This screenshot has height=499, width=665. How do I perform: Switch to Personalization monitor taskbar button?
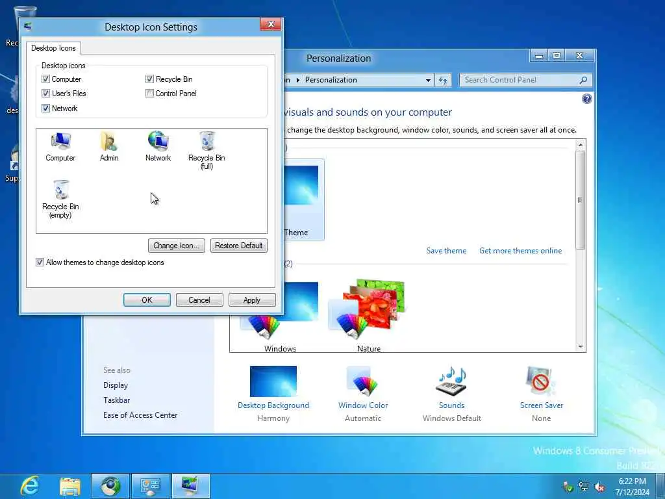point(190,486)
